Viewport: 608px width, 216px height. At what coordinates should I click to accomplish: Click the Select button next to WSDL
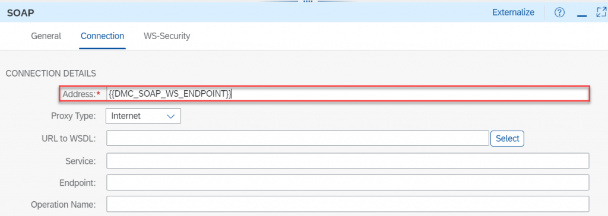tap(507, 138)
